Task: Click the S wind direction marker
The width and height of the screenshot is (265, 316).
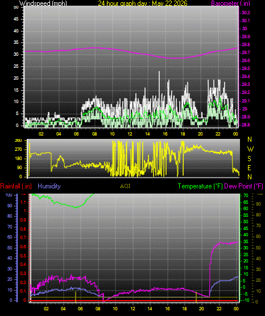Action: click(249, 159)
